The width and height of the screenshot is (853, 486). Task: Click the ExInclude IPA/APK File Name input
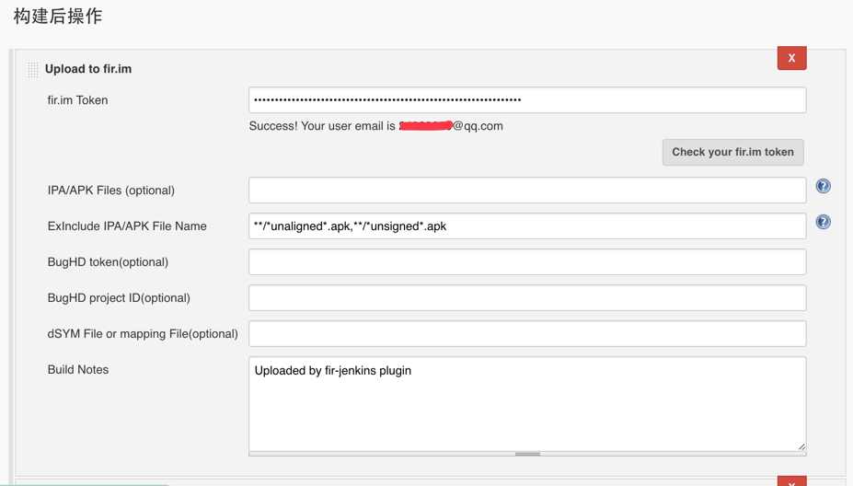click(527, 226)
